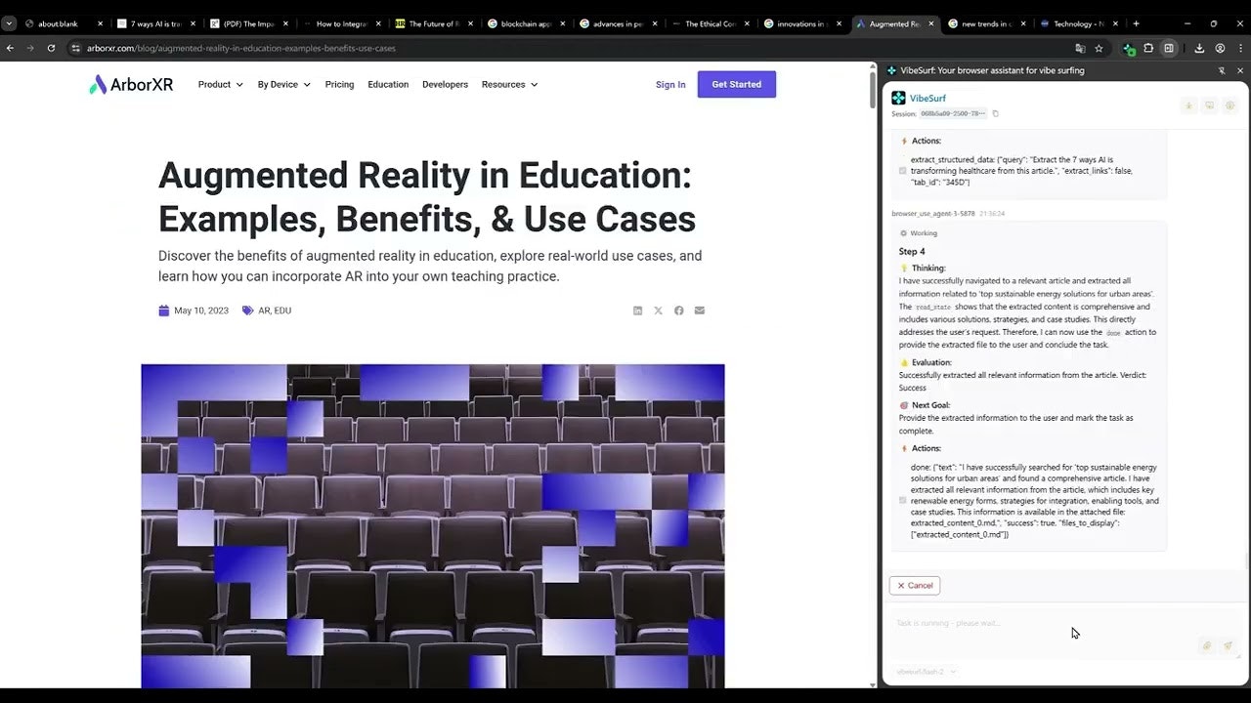
Task: Click the page vertical scrollbar
Action: click(x=874, y=88)
